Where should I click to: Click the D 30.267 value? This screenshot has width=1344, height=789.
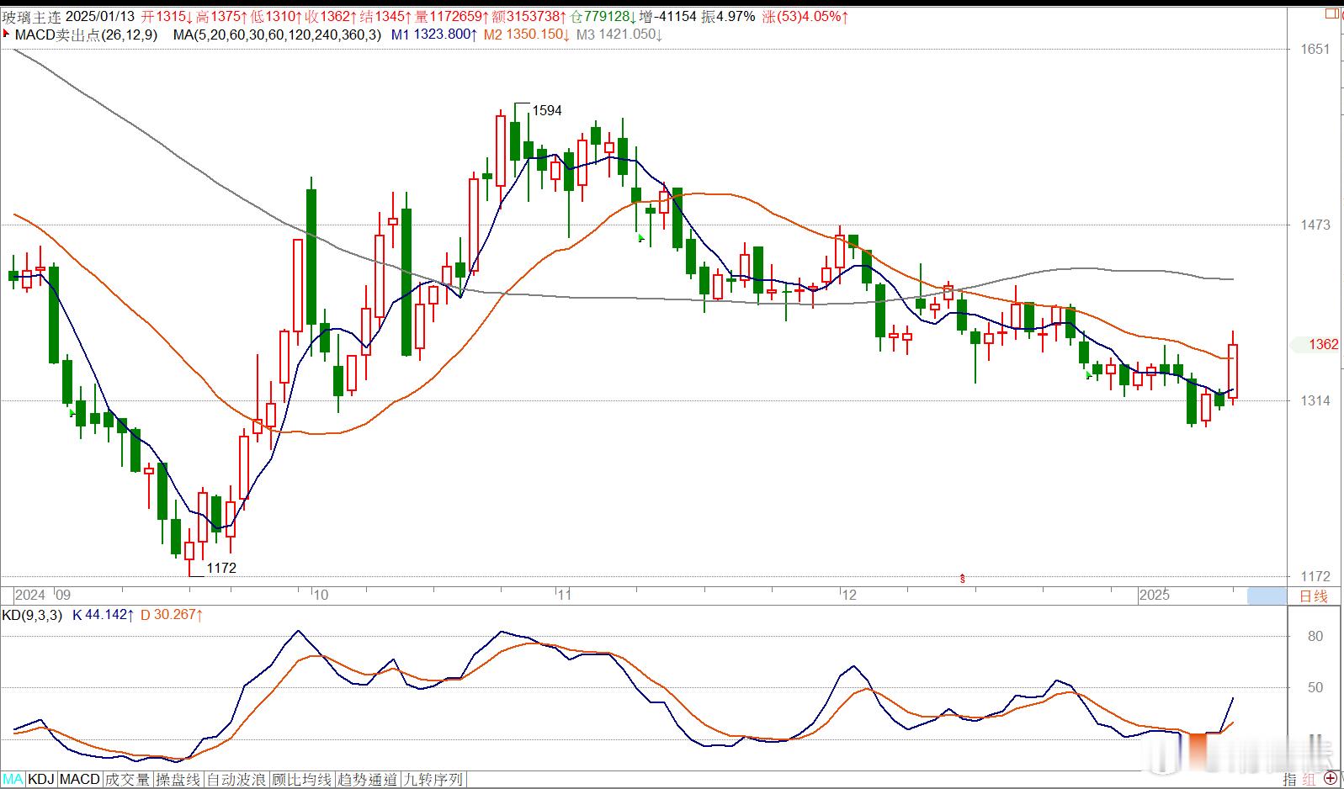click(171, 615)
